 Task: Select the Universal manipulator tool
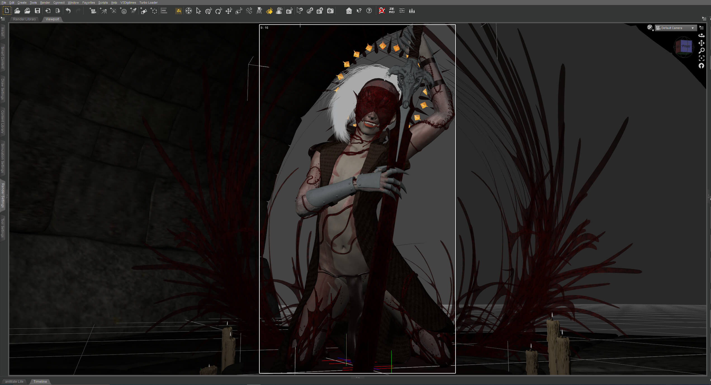tap(189, 11)
